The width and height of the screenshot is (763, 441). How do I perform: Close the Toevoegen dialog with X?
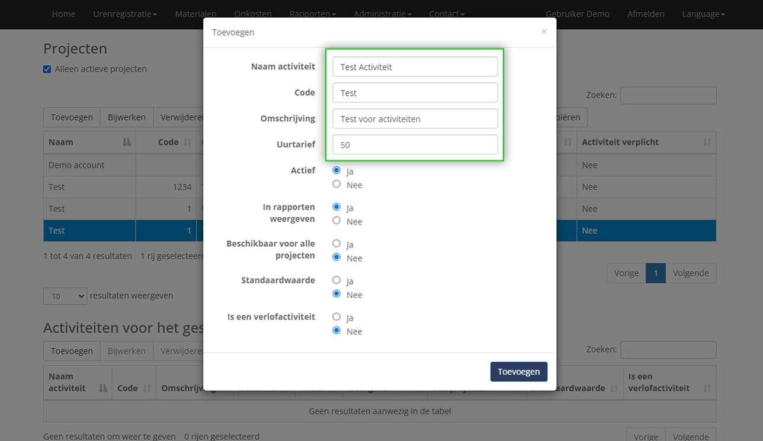(x=544, y=31)
